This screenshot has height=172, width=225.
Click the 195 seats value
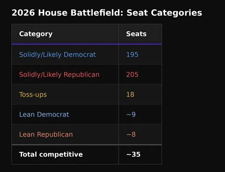click(x=132, y=55)
